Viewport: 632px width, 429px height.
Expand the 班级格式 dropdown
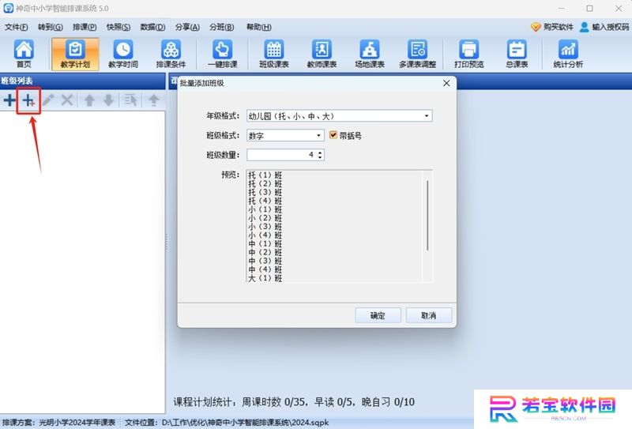[318, 135]
